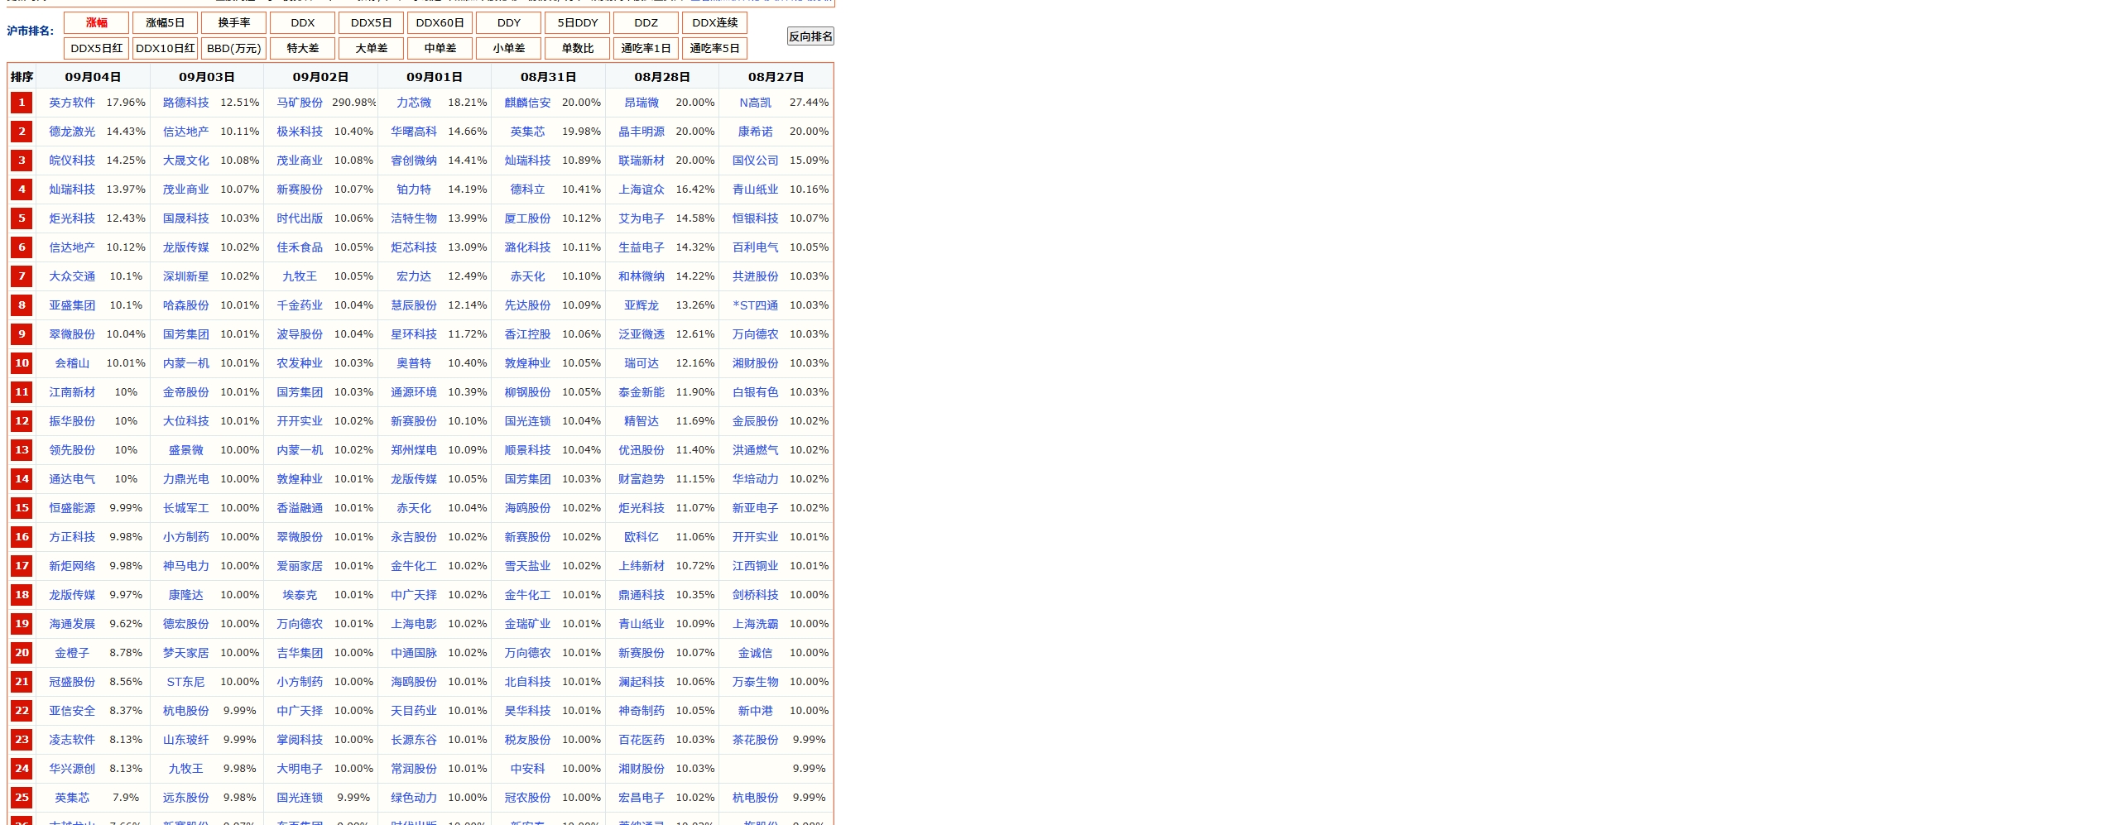
Task: Open stock link 洁特生物
Action: [414, 218]
